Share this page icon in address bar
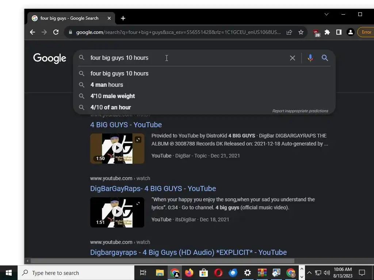374x280 pixels. click(289, 32)
